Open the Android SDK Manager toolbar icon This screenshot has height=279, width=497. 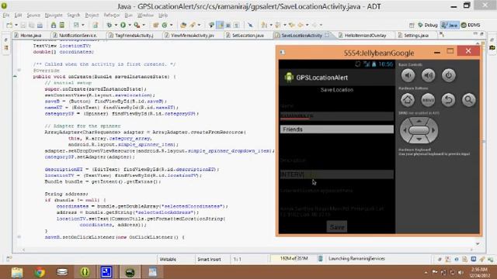[54, 25]
